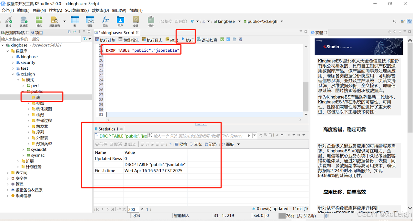Click the table name search field
This screenshot has height=221, width=413.
point(41,39)
